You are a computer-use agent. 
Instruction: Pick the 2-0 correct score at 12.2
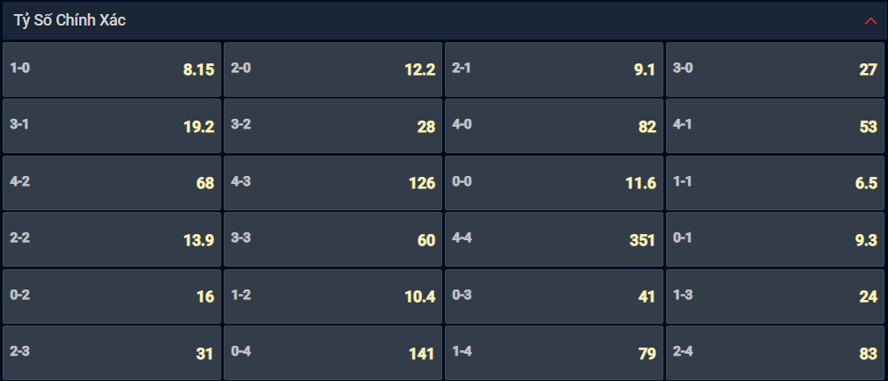click(x=332, y=70)
